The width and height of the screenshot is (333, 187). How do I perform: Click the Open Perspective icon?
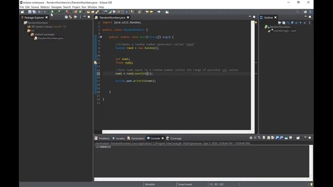tap(305, 12)
